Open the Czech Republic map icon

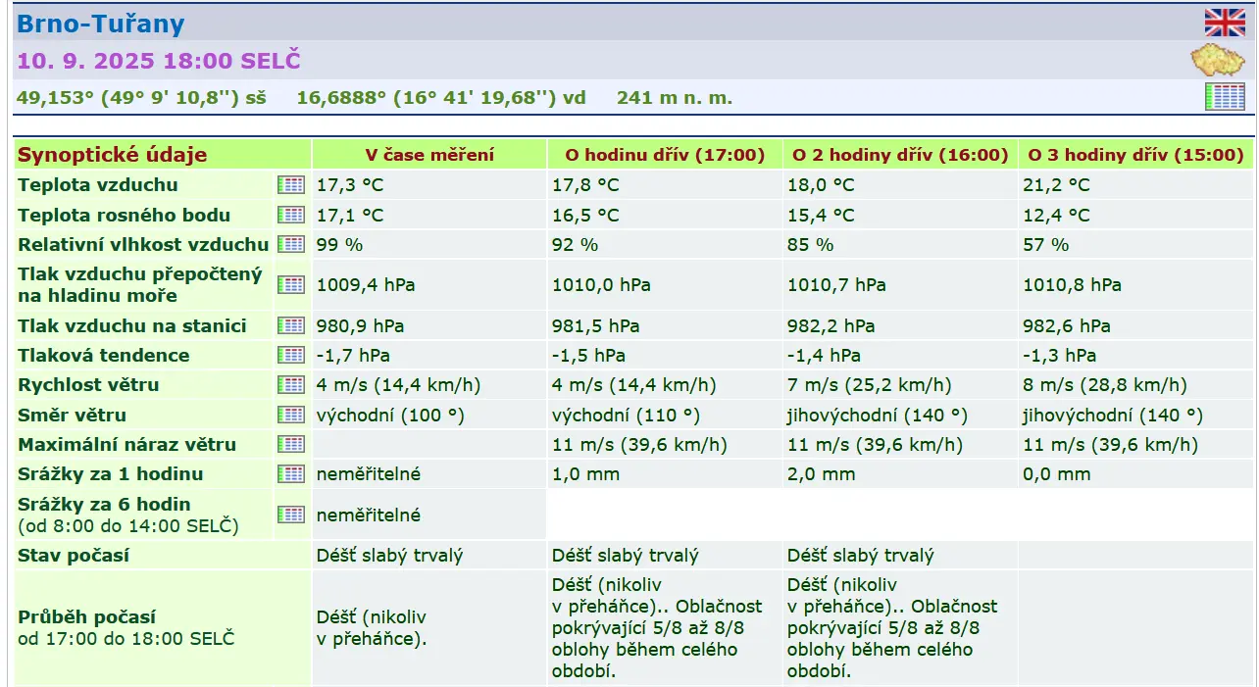coord(1217,61)
